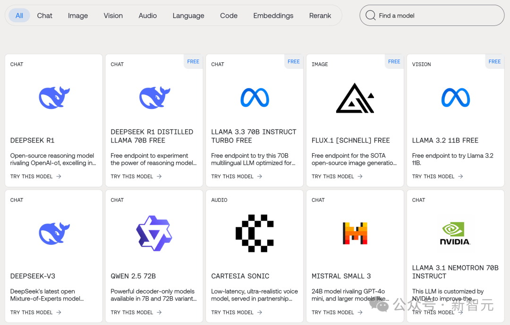
Task: Click Try This Model under Cartesia Sonic
Action: coord(237,312)
